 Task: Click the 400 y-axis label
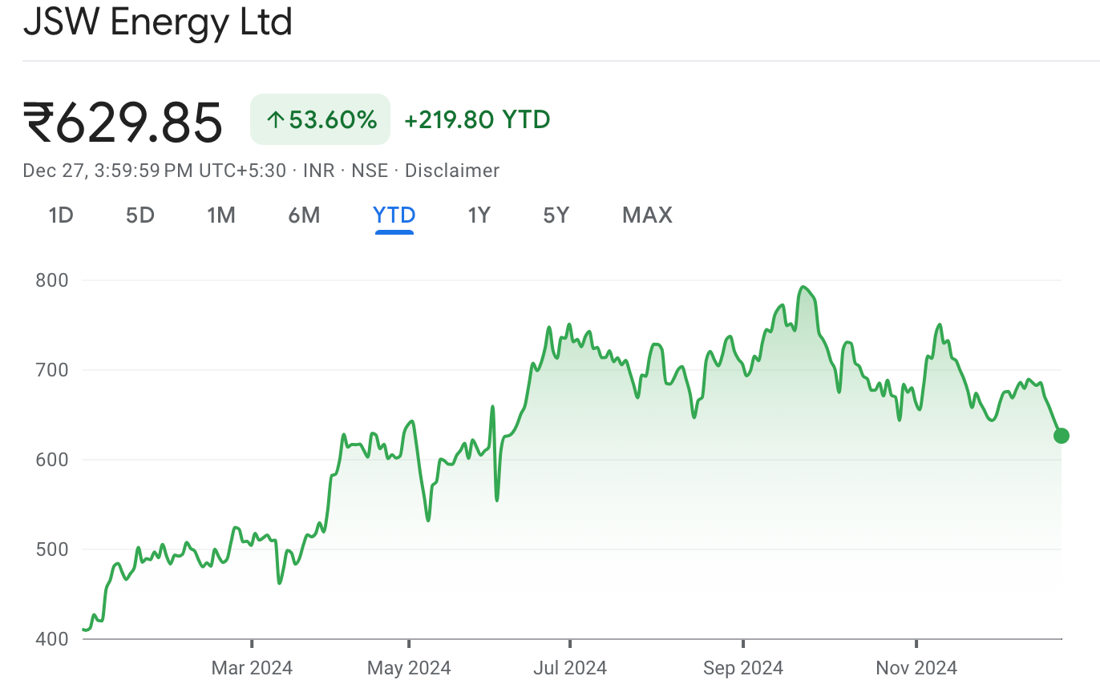(52, 639)
